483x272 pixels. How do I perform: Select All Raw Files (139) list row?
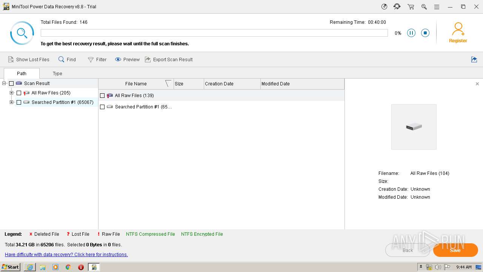click(222, 96)
